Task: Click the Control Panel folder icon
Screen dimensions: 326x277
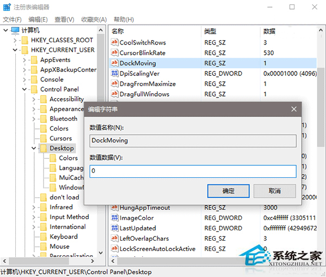Action: click(34, 89)
